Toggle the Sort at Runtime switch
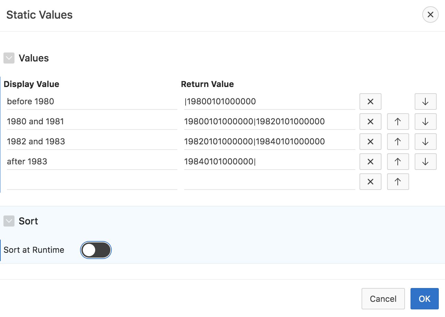This screenshot has width=445, height=317. [x=96, y=250]
